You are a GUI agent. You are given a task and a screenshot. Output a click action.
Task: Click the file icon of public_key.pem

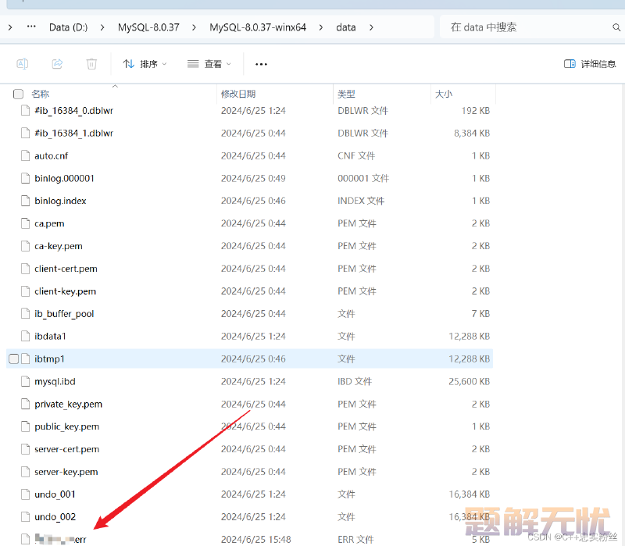point(25,426)
